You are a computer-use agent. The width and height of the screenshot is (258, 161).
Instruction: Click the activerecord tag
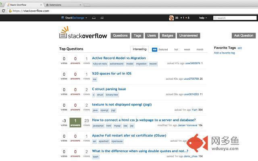(x=117, y=64)
